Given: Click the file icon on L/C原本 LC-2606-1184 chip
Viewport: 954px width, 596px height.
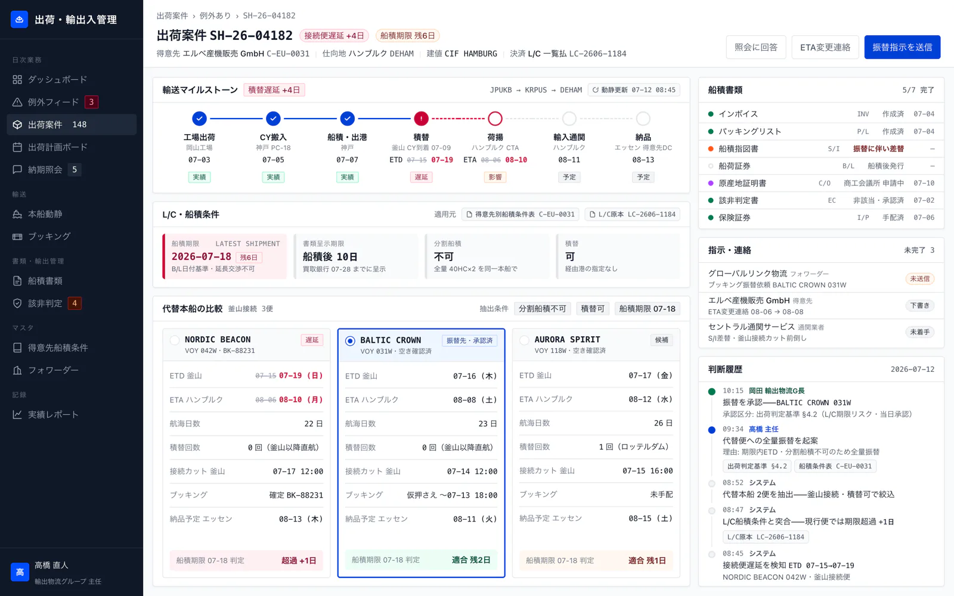Looking at the screenshot, I should coord(593,215).
